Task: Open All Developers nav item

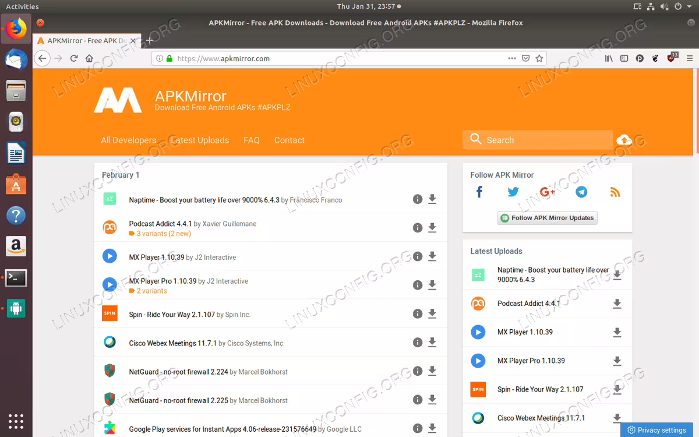Action: tap(129, 140)
